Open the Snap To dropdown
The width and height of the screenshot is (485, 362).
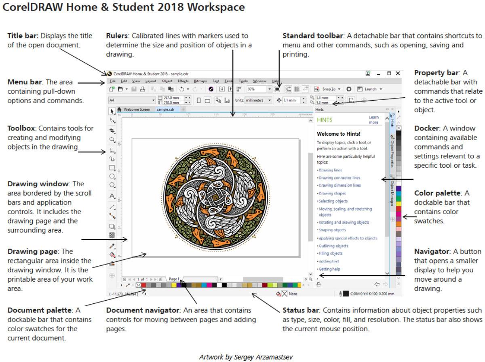tap(339, 89)
